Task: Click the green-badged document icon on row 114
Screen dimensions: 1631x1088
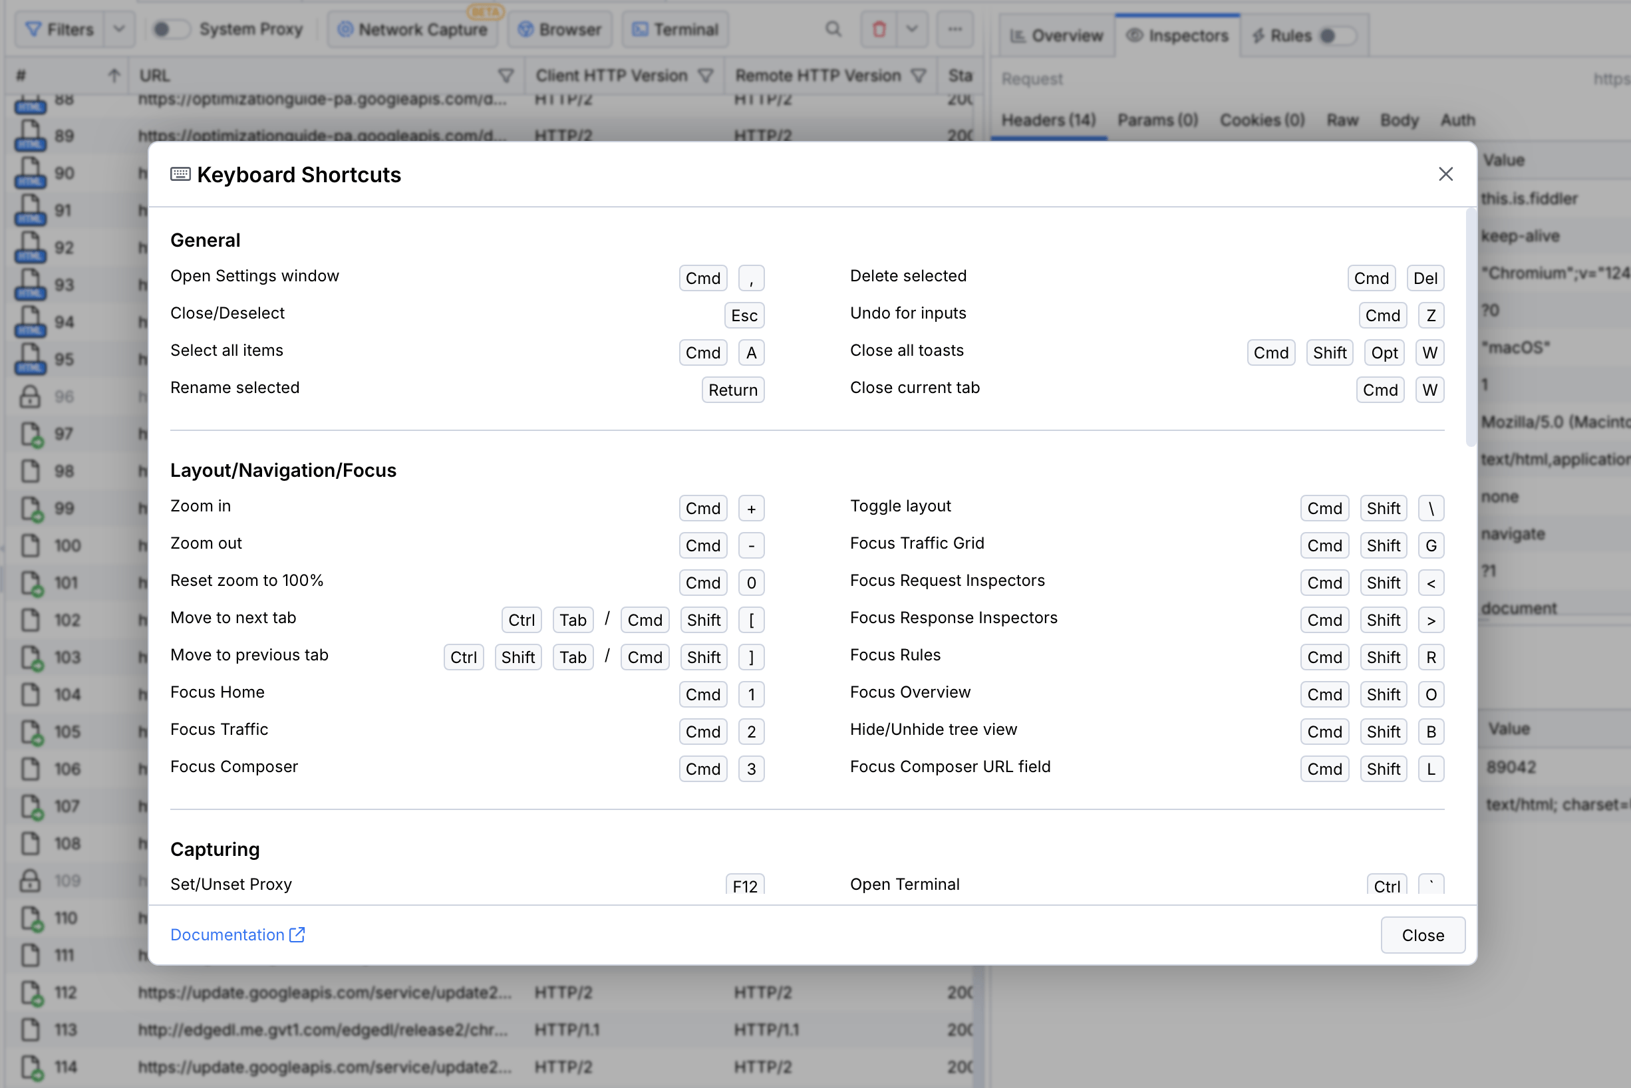Action: (31, 1067)
